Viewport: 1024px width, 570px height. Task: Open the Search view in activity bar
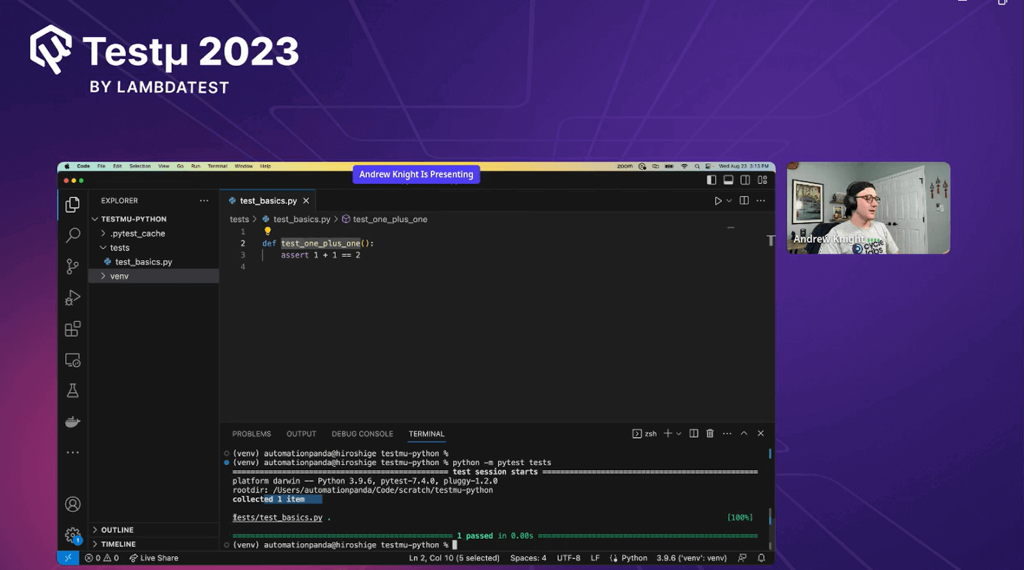click(x=73, y=235)
